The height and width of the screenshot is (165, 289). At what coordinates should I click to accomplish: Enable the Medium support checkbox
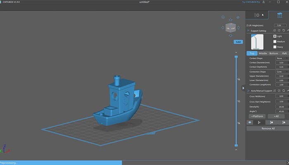click(275, 42)
